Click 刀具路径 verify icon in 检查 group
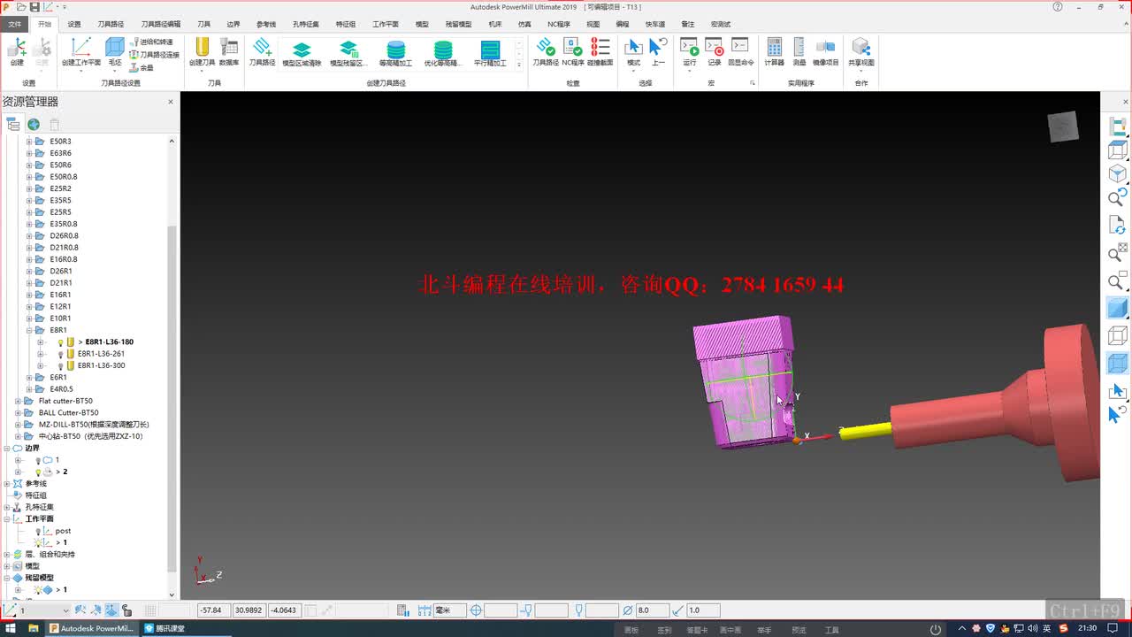Image resolution: width=1132 pixels, height=637 pixels. pos(546,51)
